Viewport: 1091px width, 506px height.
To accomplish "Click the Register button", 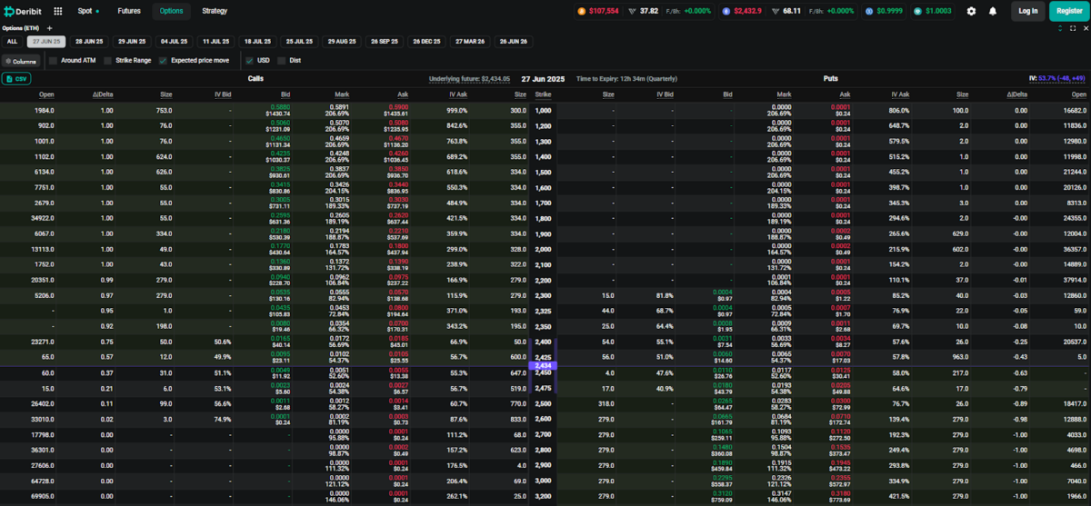I will click(1069, 11).
